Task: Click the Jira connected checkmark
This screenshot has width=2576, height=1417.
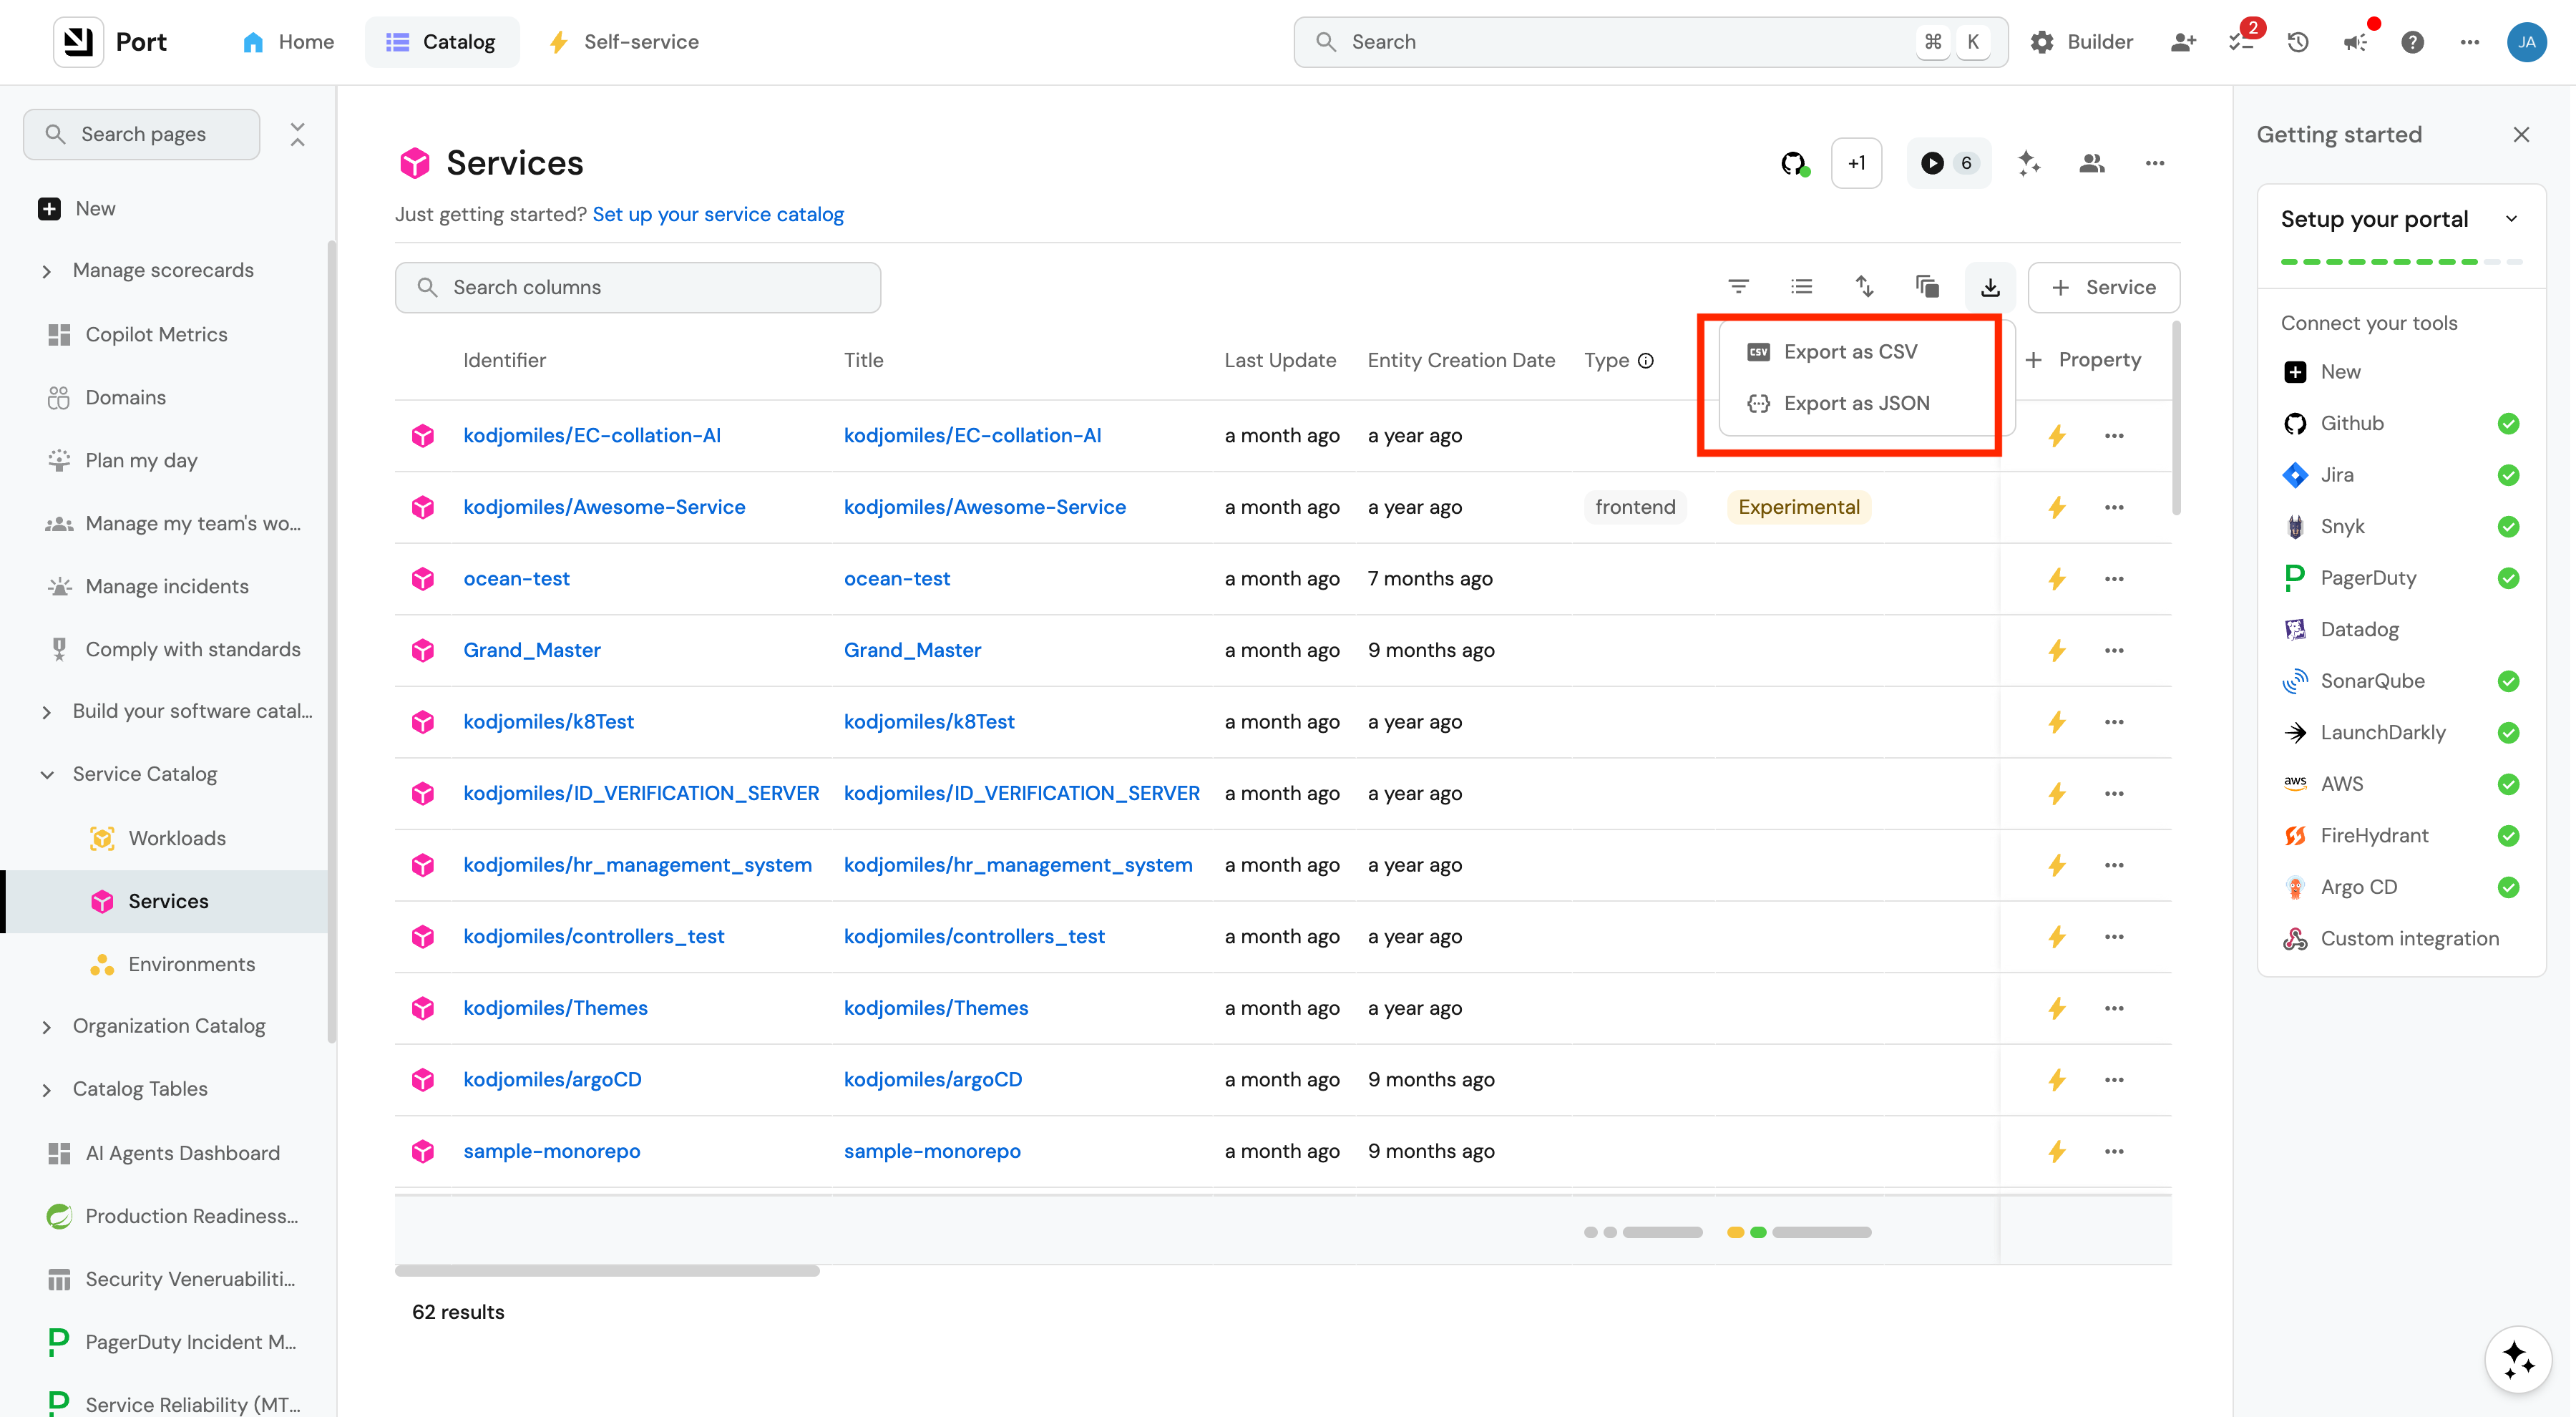Action: click(2507, 475)
